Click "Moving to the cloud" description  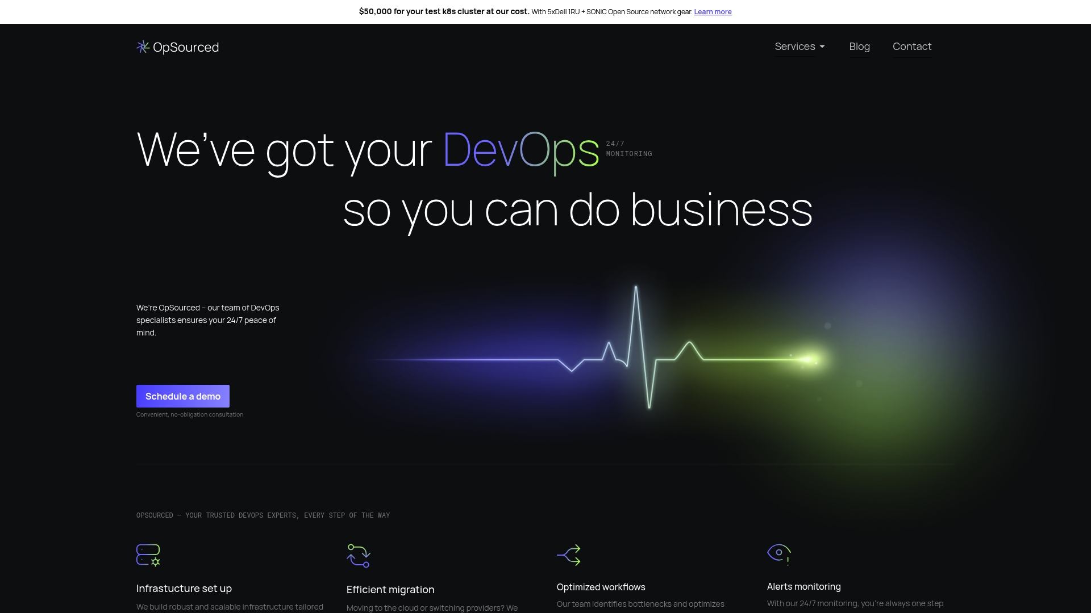point(432,608)
